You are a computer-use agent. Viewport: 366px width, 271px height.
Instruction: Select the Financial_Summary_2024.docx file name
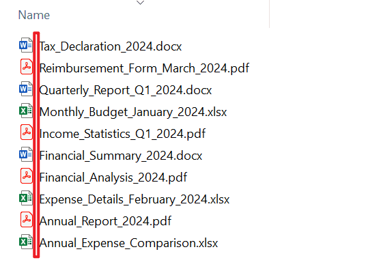(x=121, y=156)
